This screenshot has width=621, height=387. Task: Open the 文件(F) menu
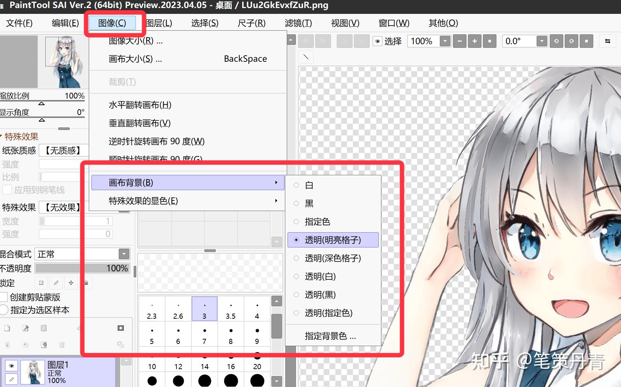coord(19,23)
